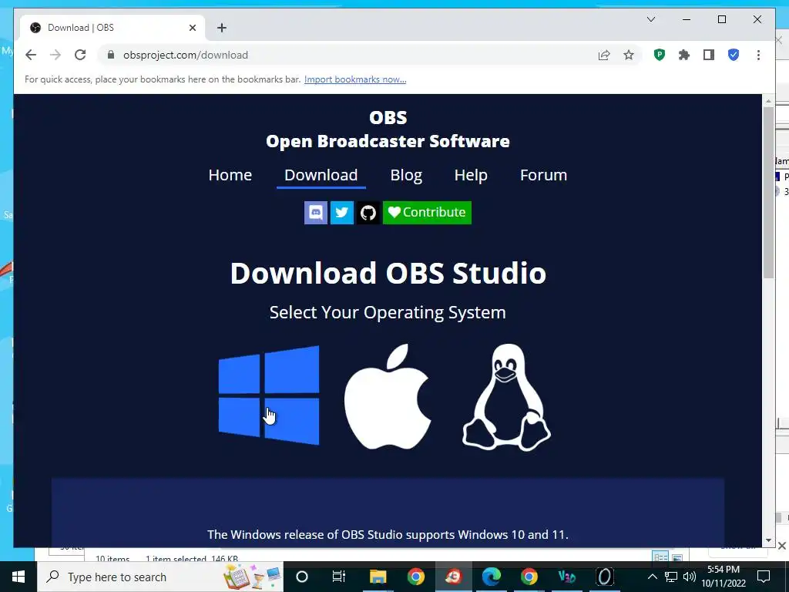Click the Share this page icon
This screenshot has height=592, width=789.
click(604, 55)
